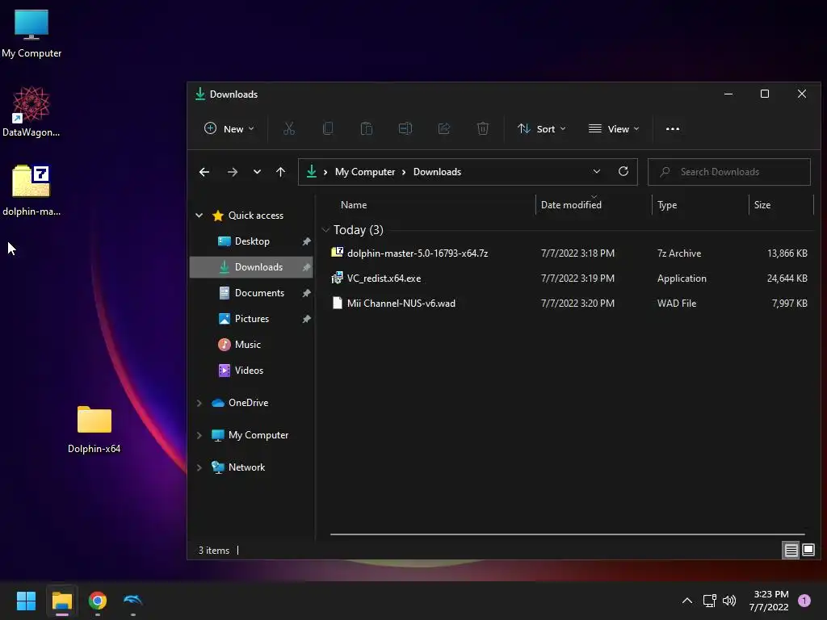Expand the Network tree node

pos(199,467)
